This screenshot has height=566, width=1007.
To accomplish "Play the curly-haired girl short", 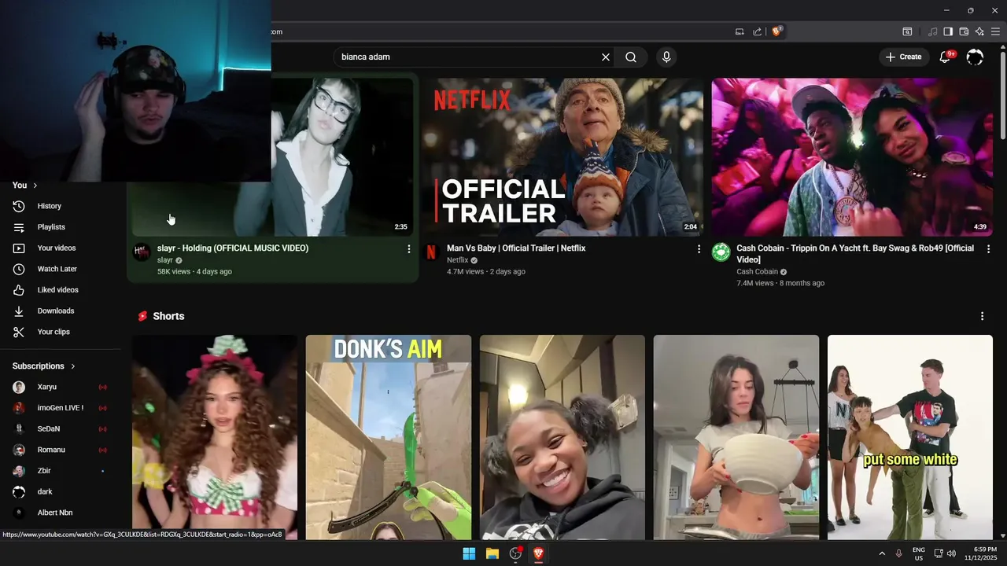I will pyautogui.click(x=215, y=437).
